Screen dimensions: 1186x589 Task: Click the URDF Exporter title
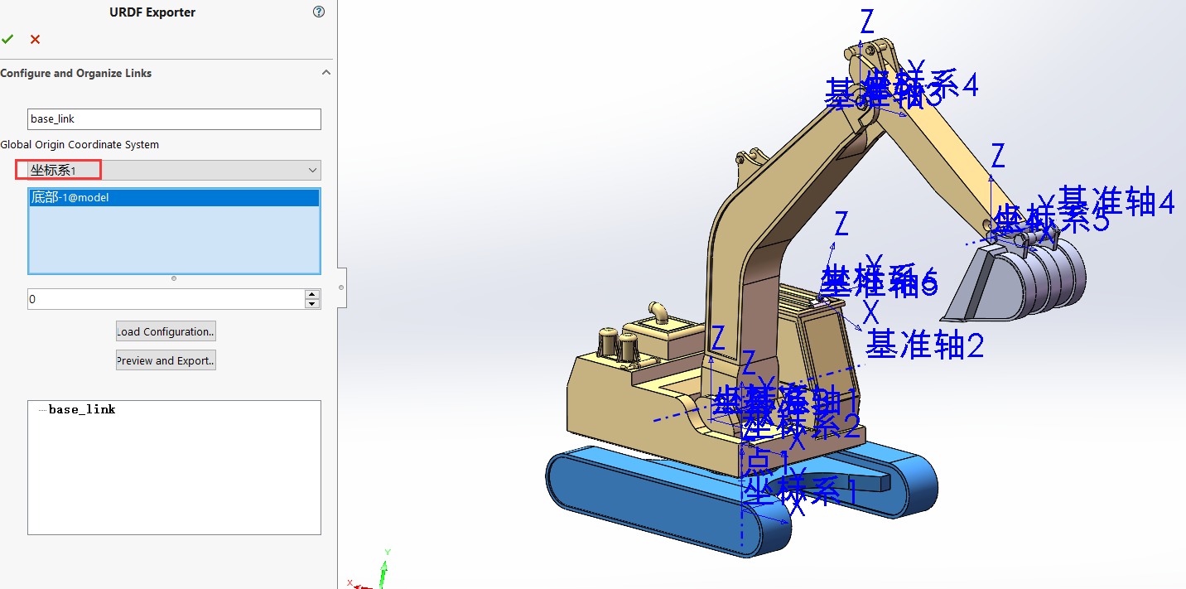pos(152,12)
